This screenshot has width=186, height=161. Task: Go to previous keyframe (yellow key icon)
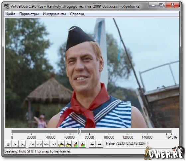(61, 144)
